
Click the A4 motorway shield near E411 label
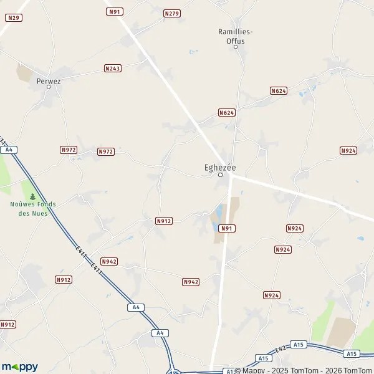(9, 150)
